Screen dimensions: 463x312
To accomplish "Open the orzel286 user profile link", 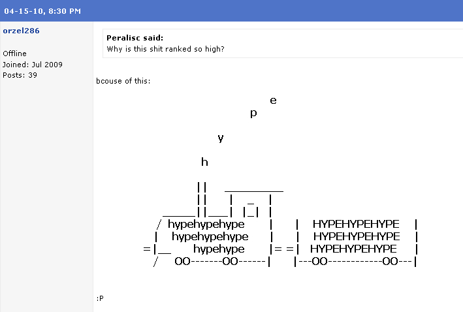I will [21, 31].
